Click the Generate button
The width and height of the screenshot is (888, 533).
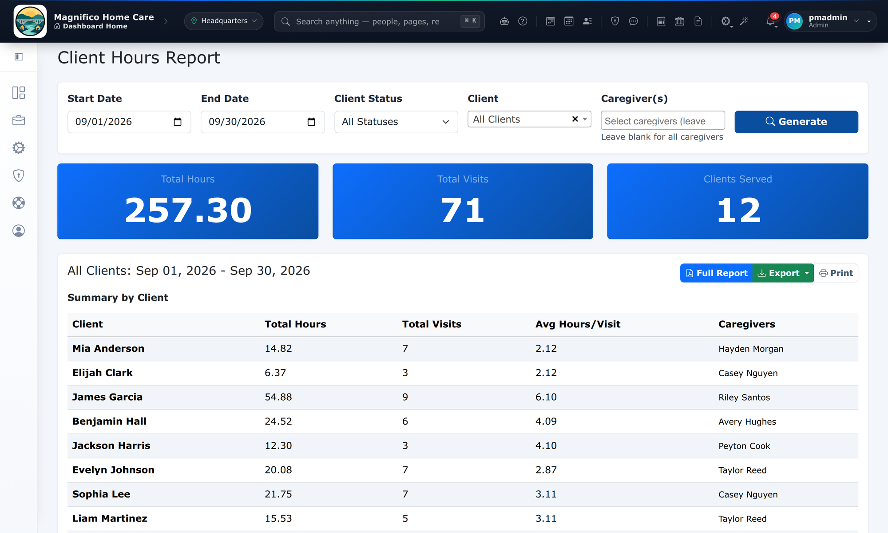(796, 122)
